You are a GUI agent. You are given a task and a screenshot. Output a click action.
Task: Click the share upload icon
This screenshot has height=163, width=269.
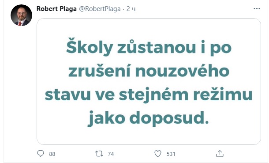220,154
